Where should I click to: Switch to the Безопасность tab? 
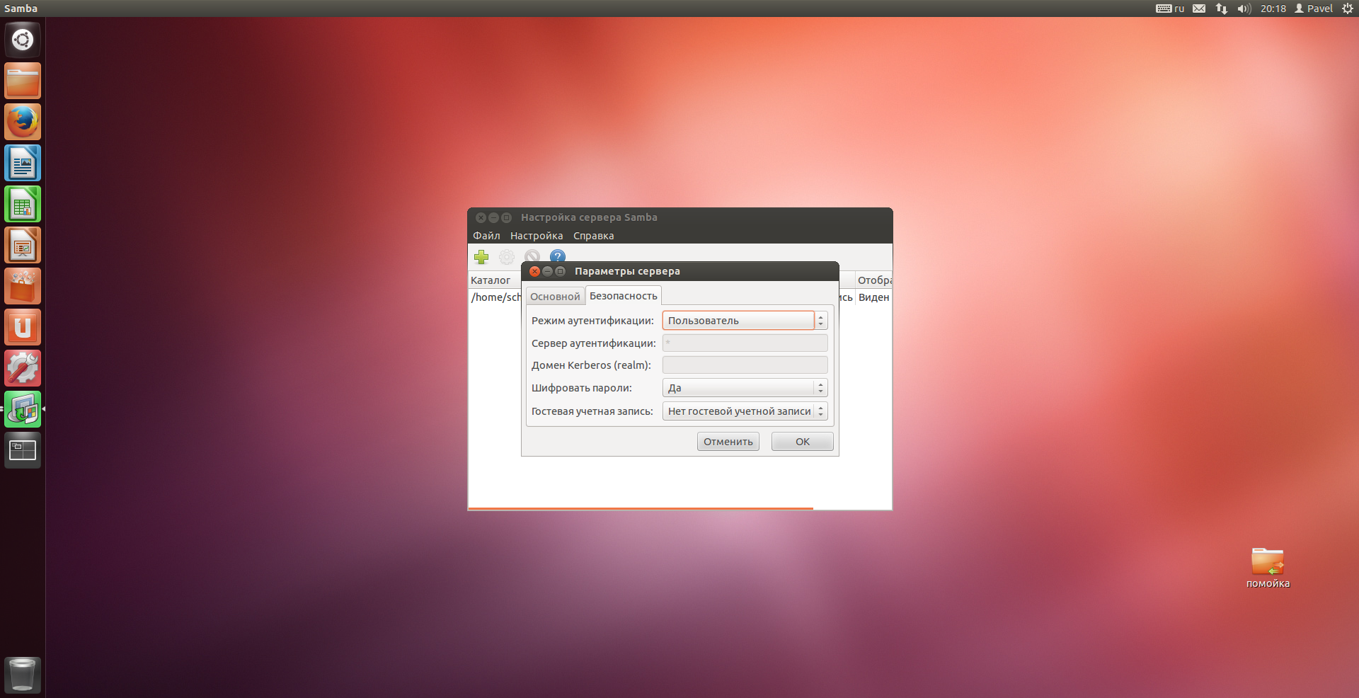624,296
